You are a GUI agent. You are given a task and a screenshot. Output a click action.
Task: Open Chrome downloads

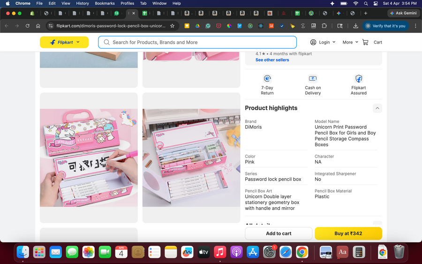[355, 26]
